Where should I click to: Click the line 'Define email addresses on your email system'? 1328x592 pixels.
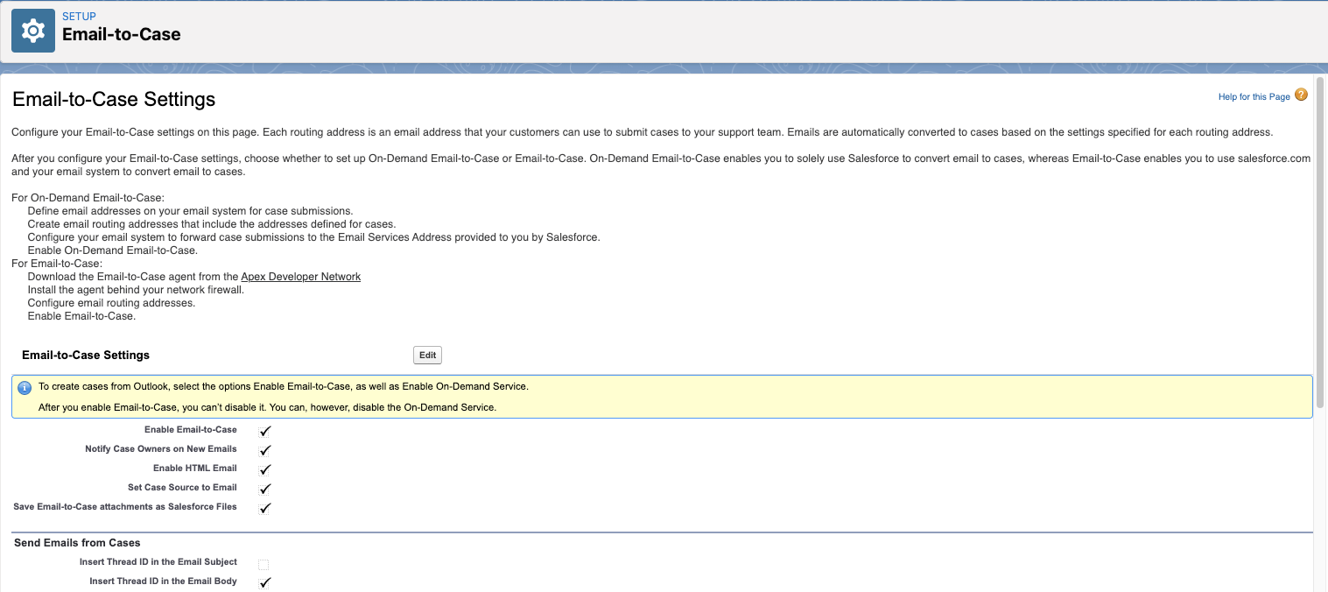point(190,211)
